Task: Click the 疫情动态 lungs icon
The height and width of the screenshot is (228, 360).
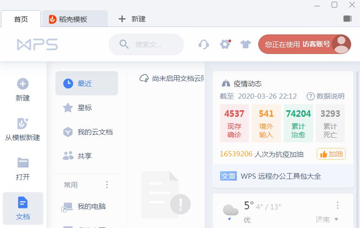Action: [226, 83]
